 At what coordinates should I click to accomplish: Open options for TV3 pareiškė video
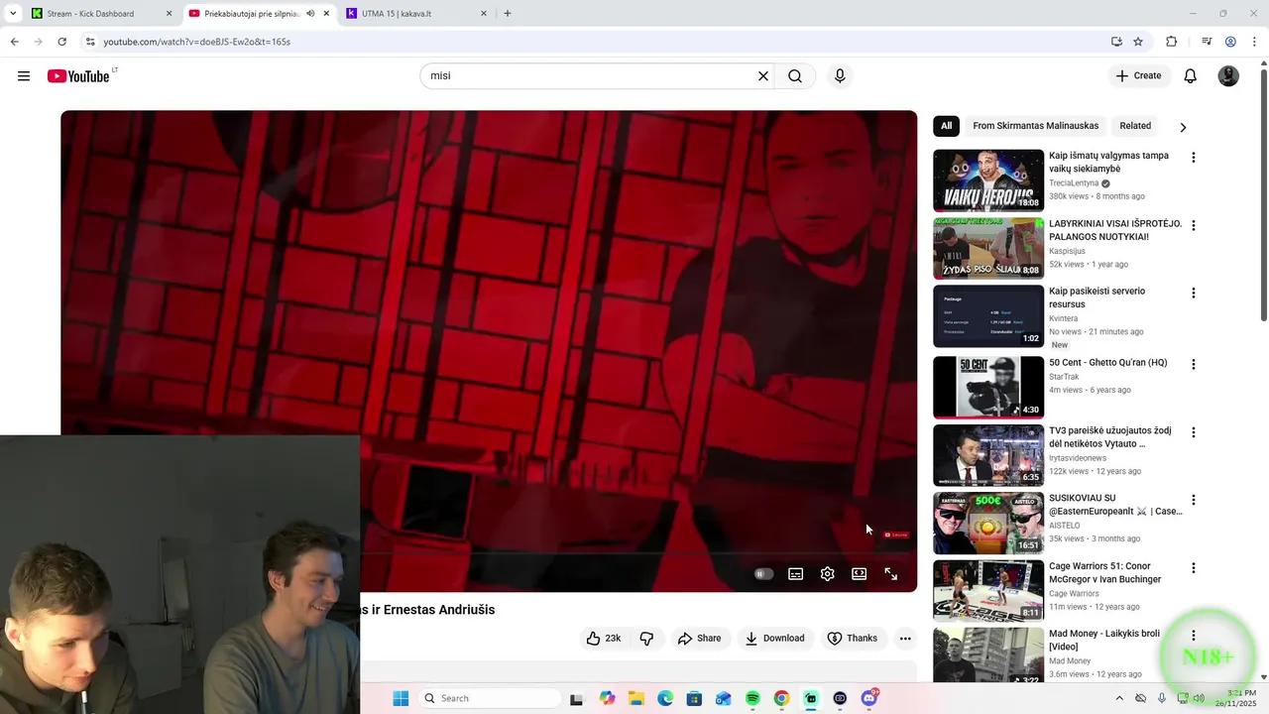1194,432
